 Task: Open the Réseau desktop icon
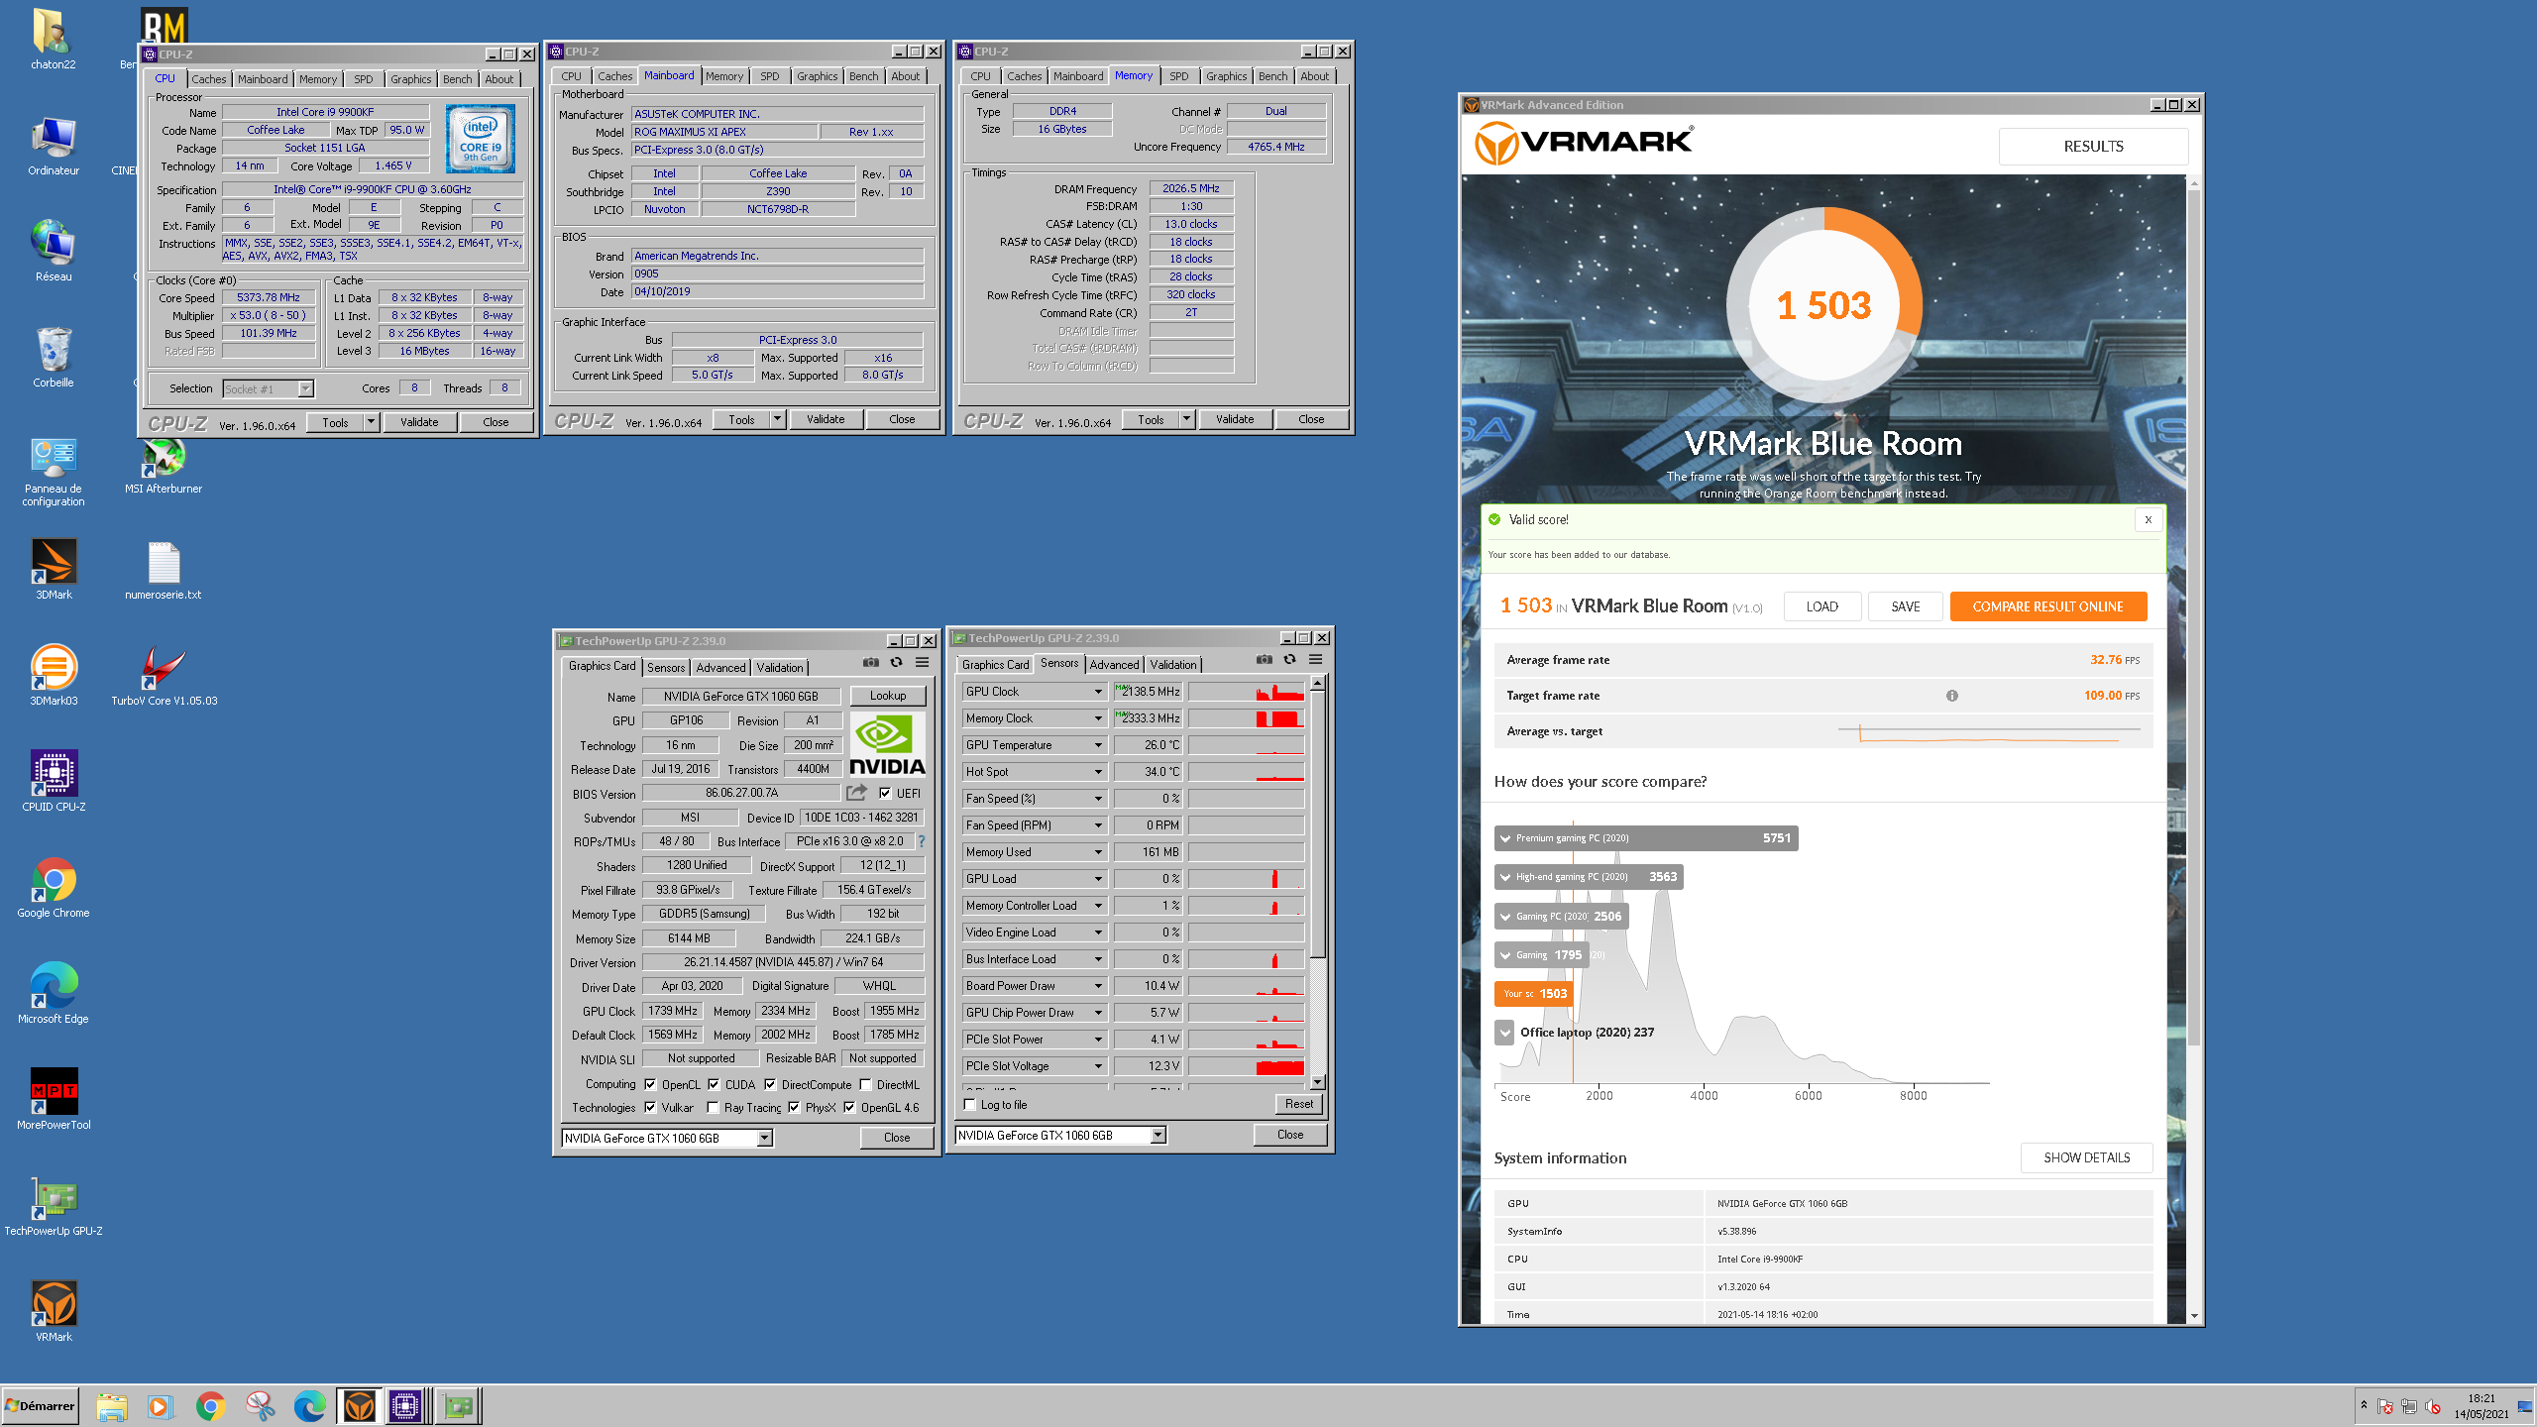(54, 252)
